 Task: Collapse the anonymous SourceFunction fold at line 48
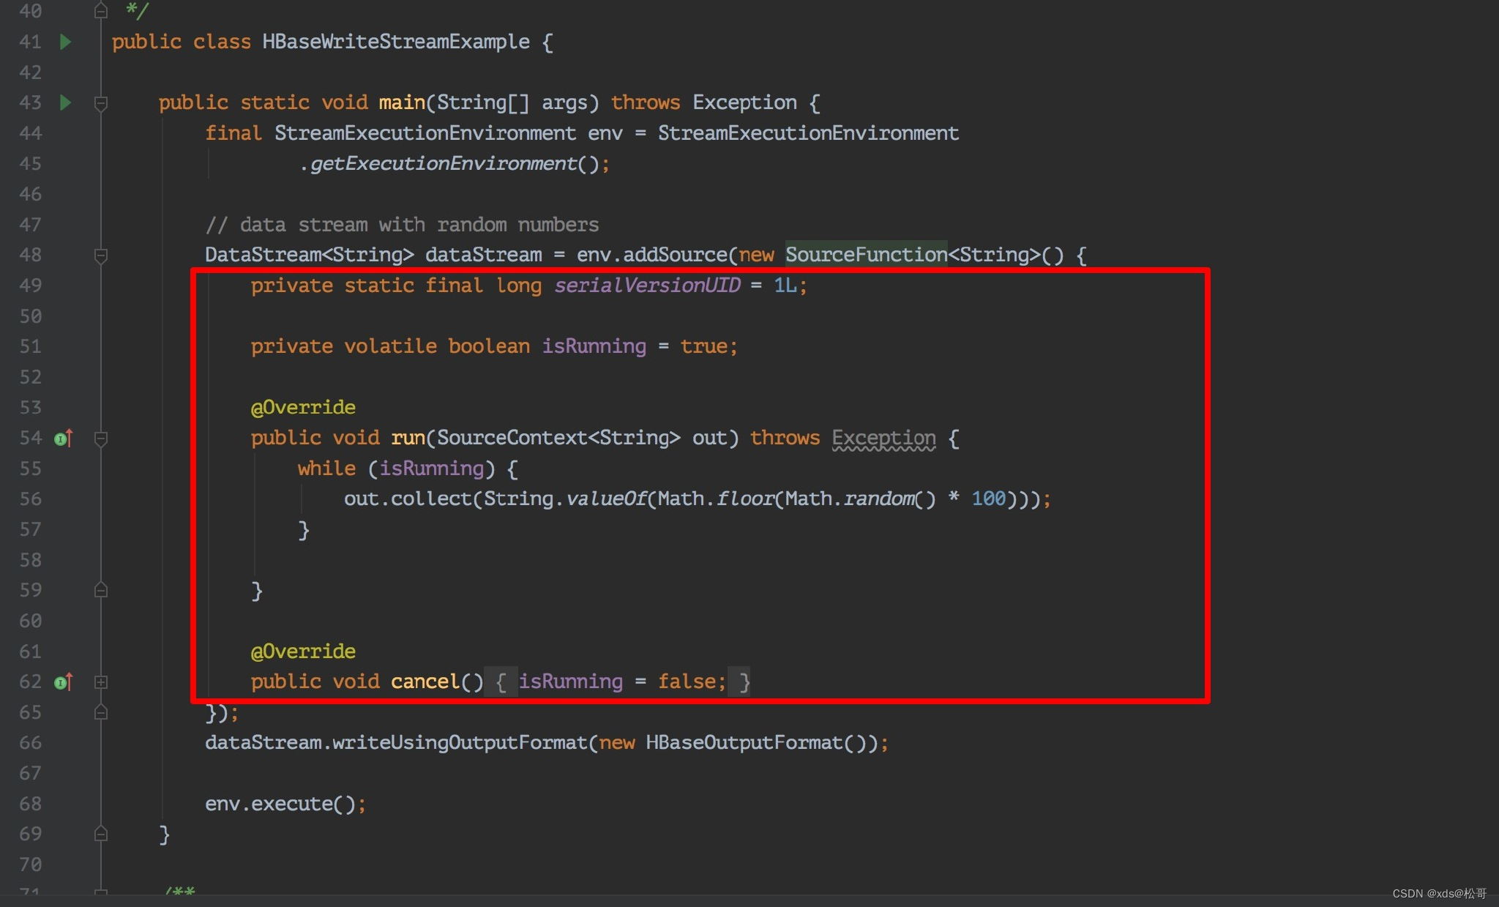101,255
